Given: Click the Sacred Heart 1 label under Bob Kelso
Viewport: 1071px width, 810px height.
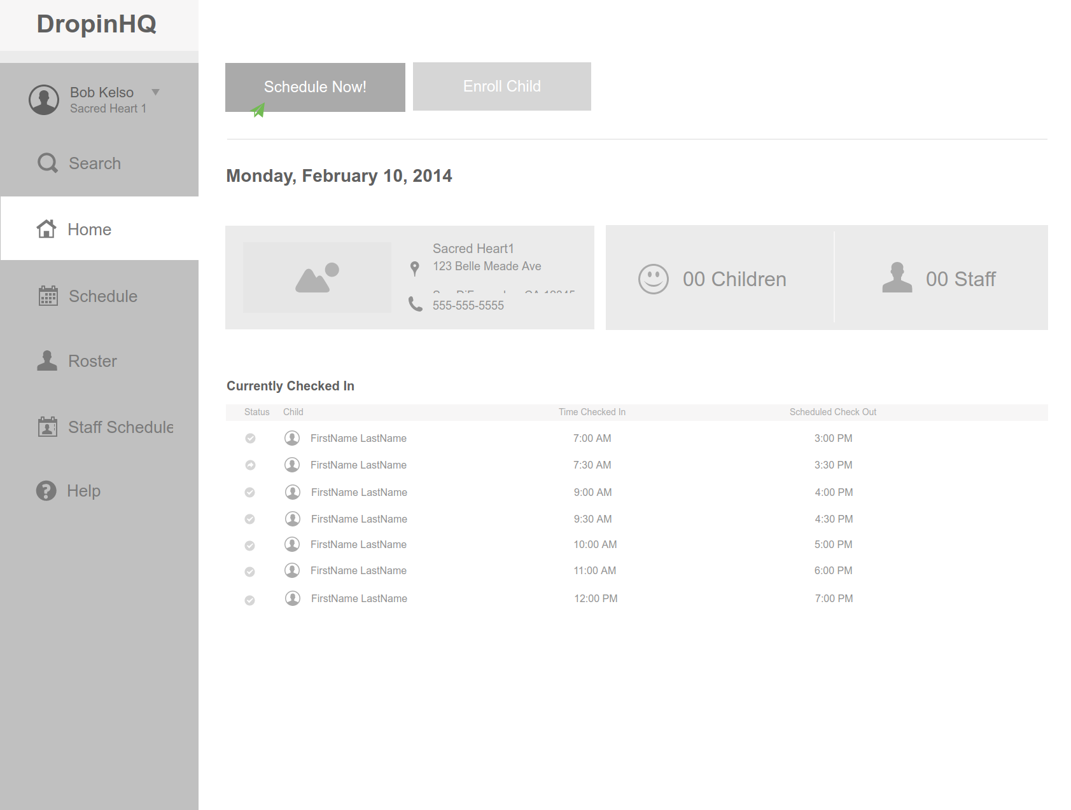Looking at the screenshot, I should click(108, 109).
